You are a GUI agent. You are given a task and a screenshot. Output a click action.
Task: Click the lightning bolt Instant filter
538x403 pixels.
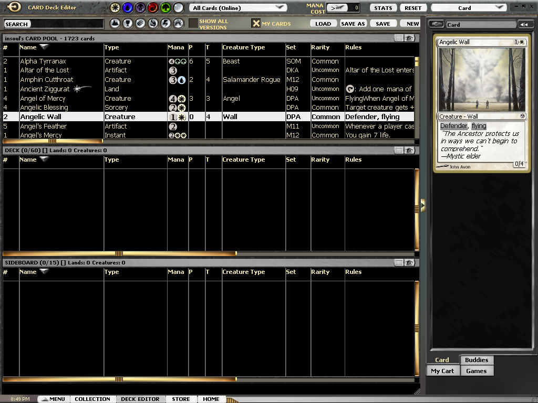pos(165,24)
